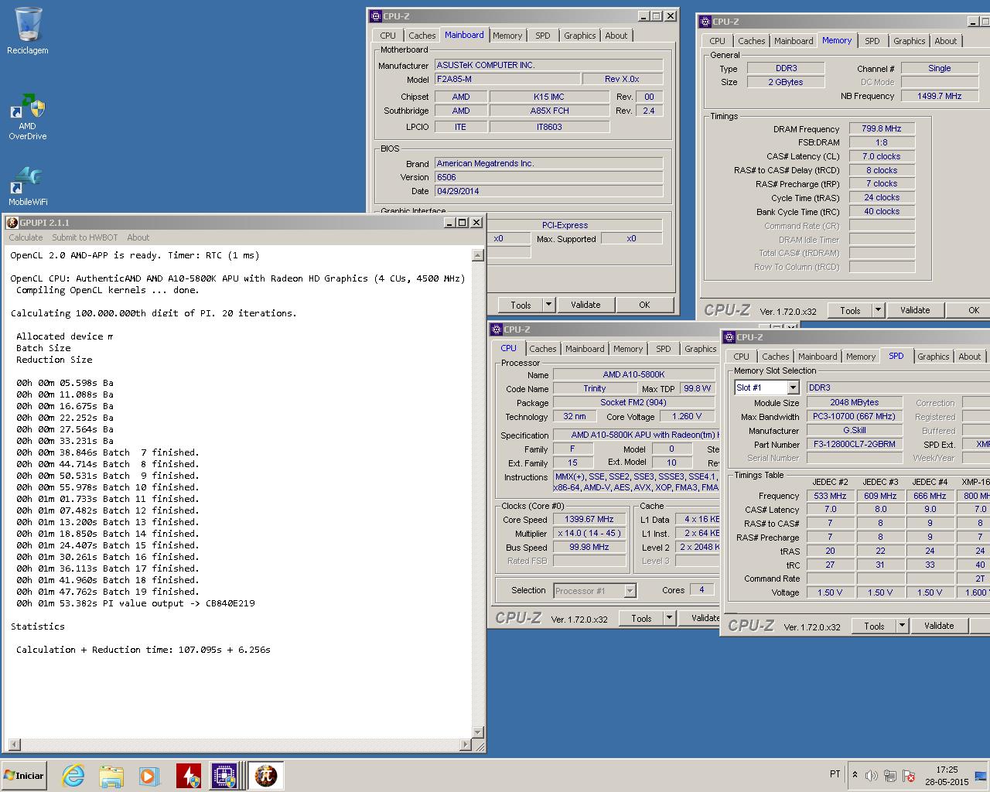The height and width of the screenshot is (792, 990).
Task: Open the About menu in GPUPI
Action: pyautogui.click(x=138, y=237)
